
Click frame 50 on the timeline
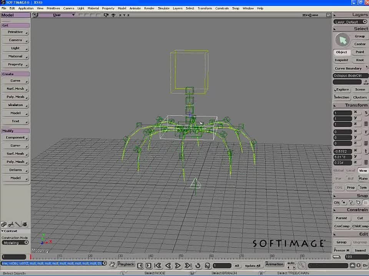[180, 256]
